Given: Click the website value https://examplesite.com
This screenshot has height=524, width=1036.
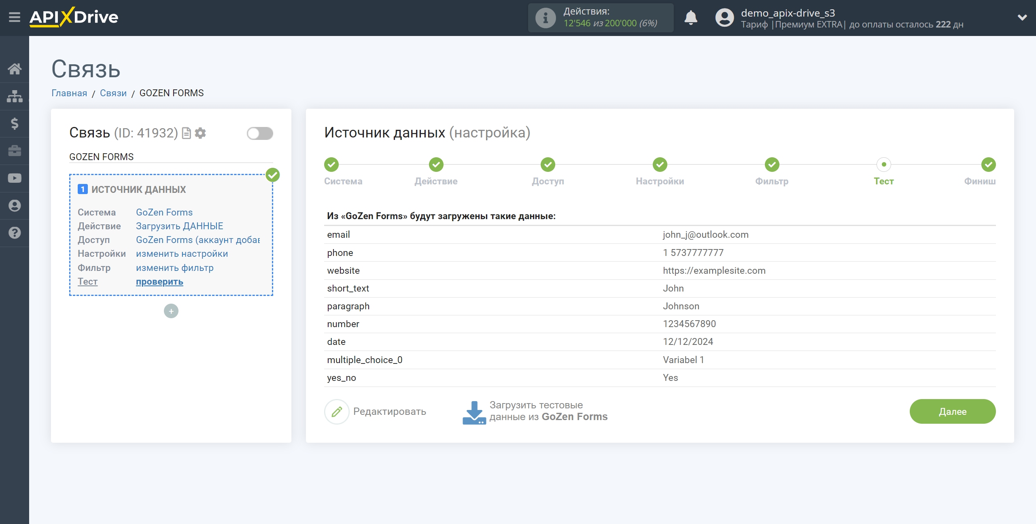Looking at the screenshot, I should pos(714,270).
